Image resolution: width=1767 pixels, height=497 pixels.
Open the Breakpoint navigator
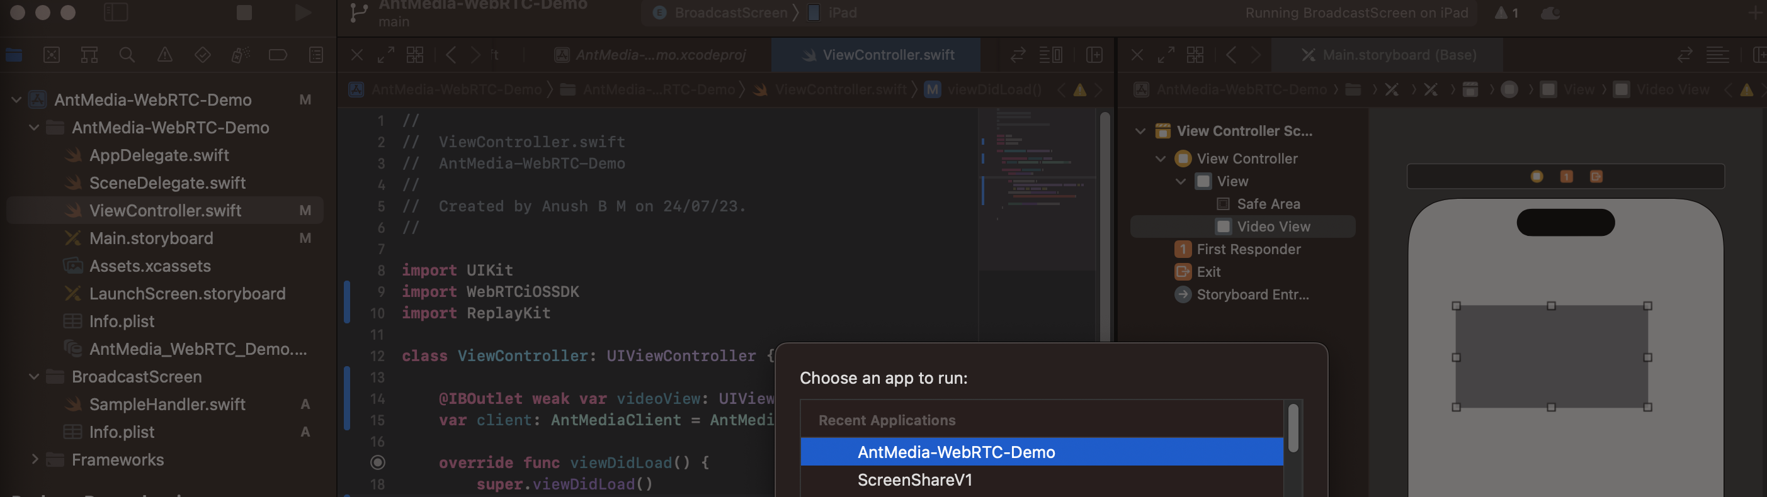point(278,55)
